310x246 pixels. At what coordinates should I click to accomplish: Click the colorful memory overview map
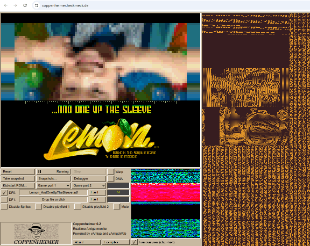pyautogui.click(x=165, y=203)
